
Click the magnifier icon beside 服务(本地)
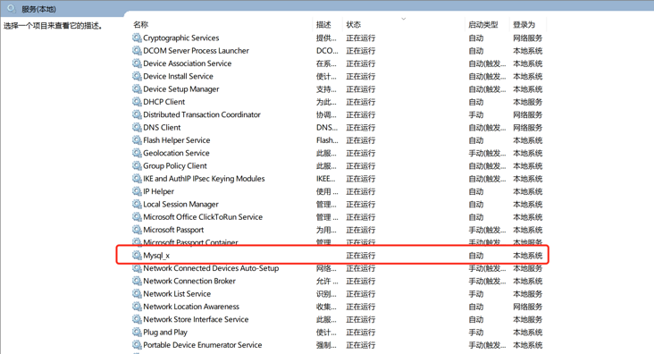[12, 8]
